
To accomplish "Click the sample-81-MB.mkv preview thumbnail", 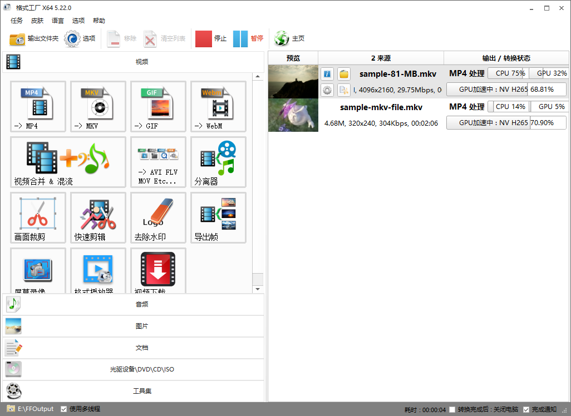I will 293,82.
